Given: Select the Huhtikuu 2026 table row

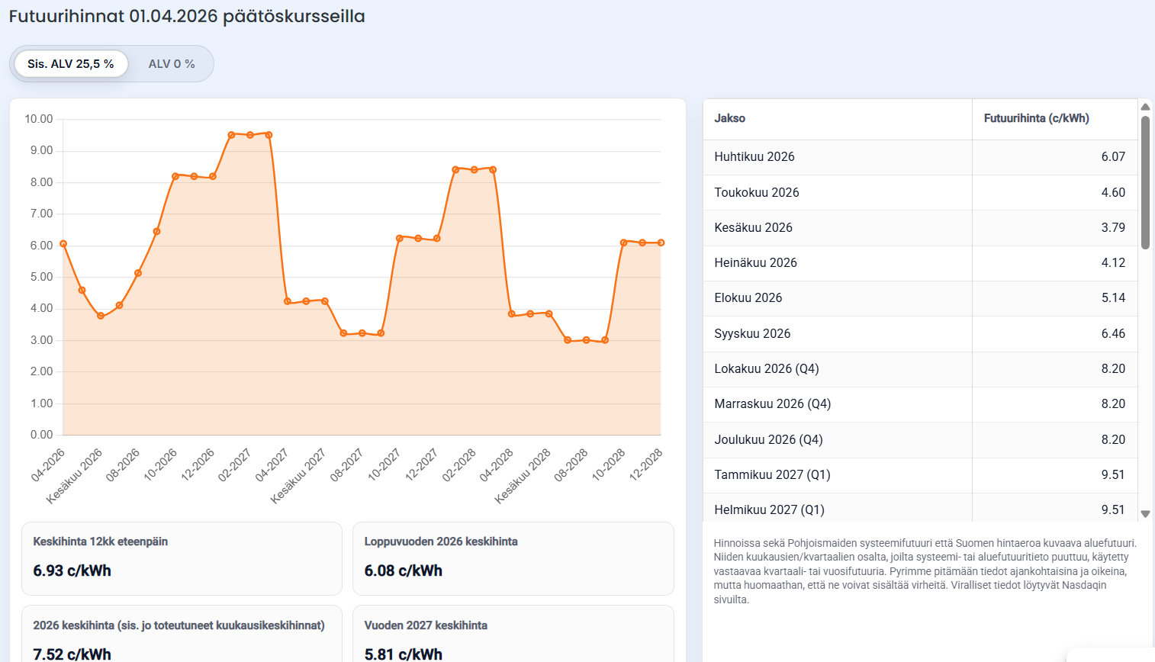Looking at the screenshot, I should 919,157.
